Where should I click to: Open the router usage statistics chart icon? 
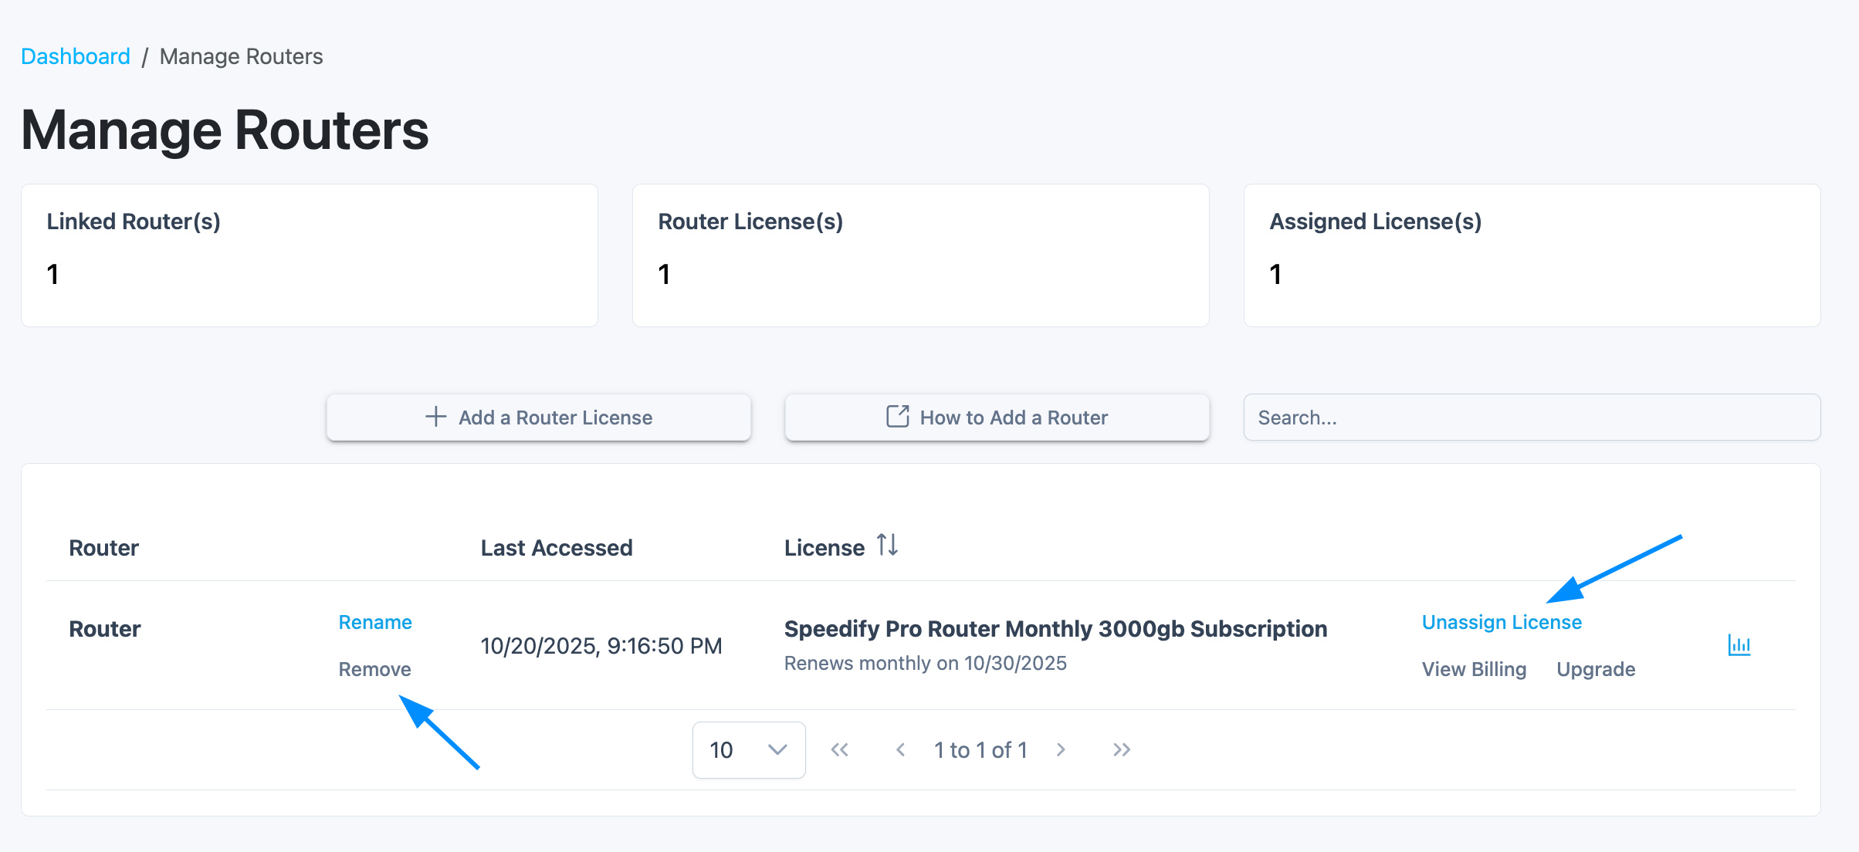click(x=1739, y=645)
